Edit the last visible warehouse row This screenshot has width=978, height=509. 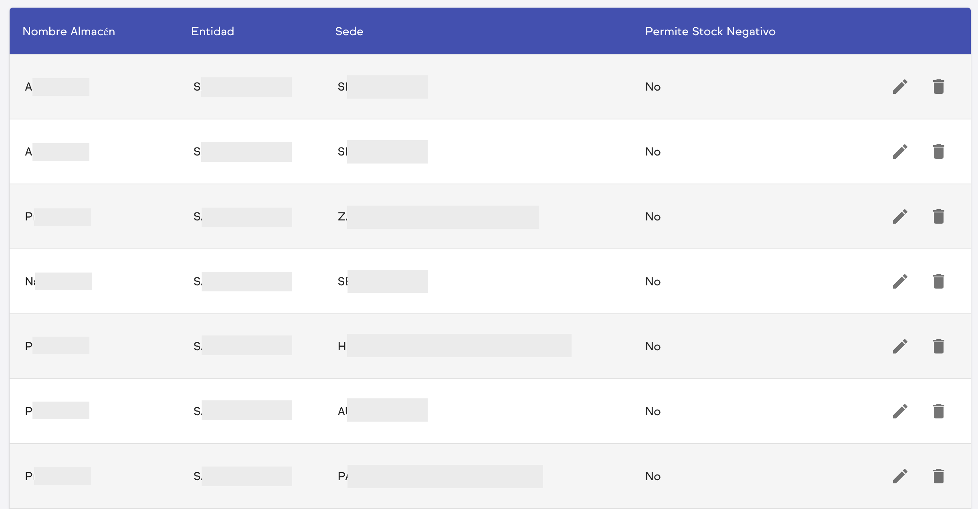click(x=900, y=476)
